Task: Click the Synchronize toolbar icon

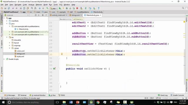Action: 9,8
